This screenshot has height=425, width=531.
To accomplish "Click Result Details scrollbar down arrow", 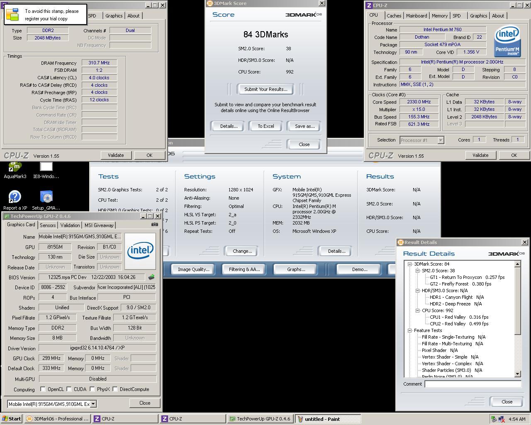I will point(517,374).
